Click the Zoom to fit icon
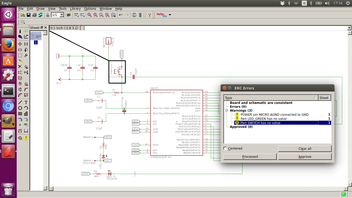 (x=89, y=15)
